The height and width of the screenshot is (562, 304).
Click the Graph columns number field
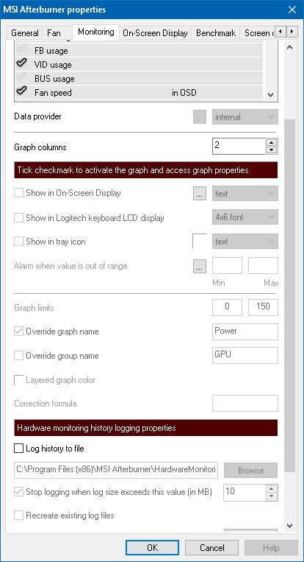coord(239,147)
